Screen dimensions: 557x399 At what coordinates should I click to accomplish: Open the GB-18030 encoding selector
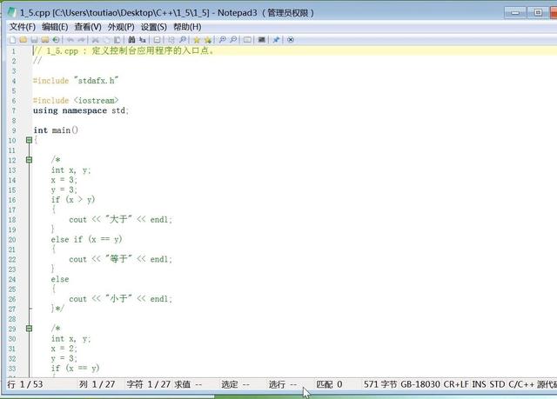420,383
